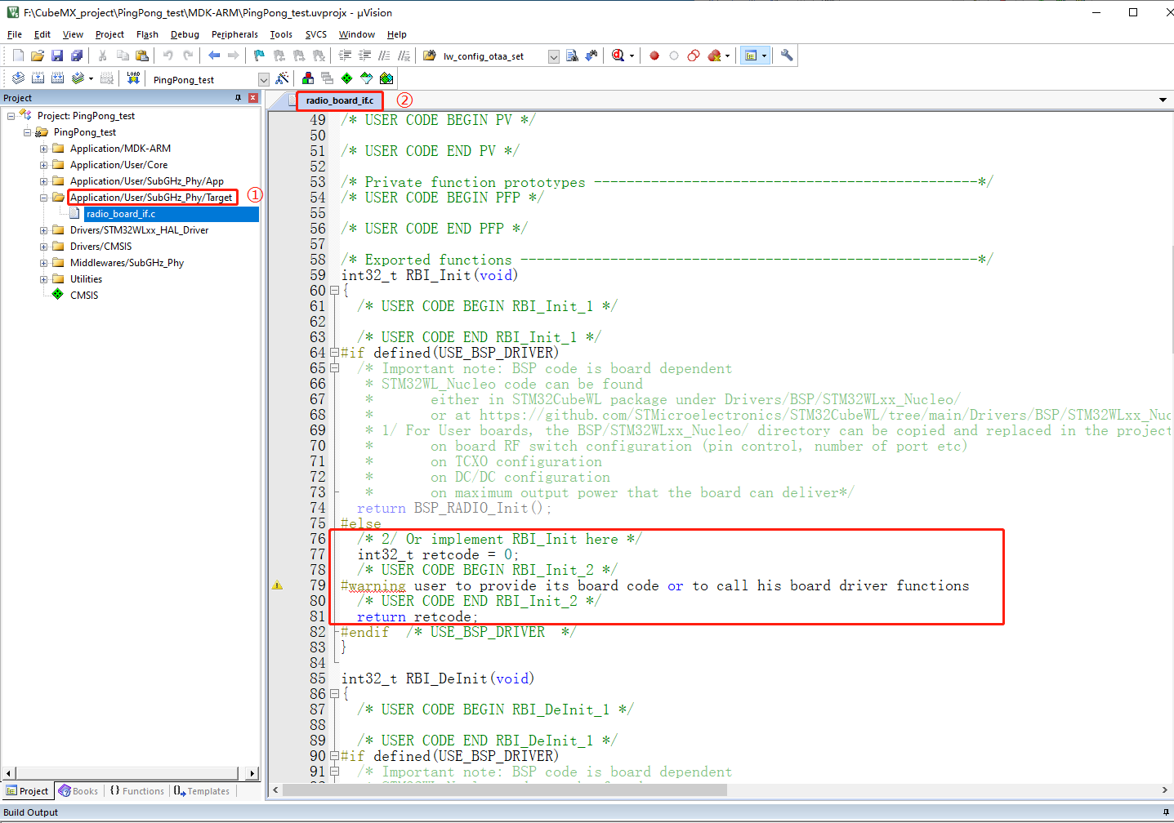Click the editor horizontal scrollbar thumb
Screen dimensions: 1174x823
click(x=505, y=790)
